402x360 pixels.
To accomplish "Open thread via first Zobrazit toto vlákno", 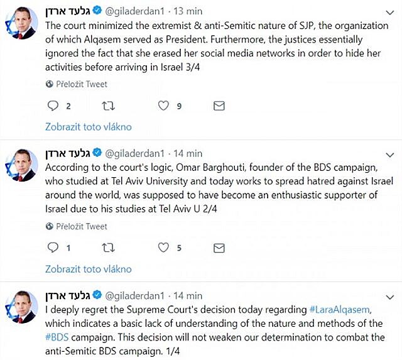I will tap(89, 126).
